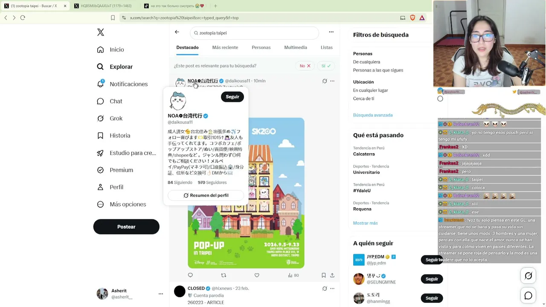Open account menu dots next to Asherit
The height and width of the screenshot is (307, 546).
[x=161, y=294]
